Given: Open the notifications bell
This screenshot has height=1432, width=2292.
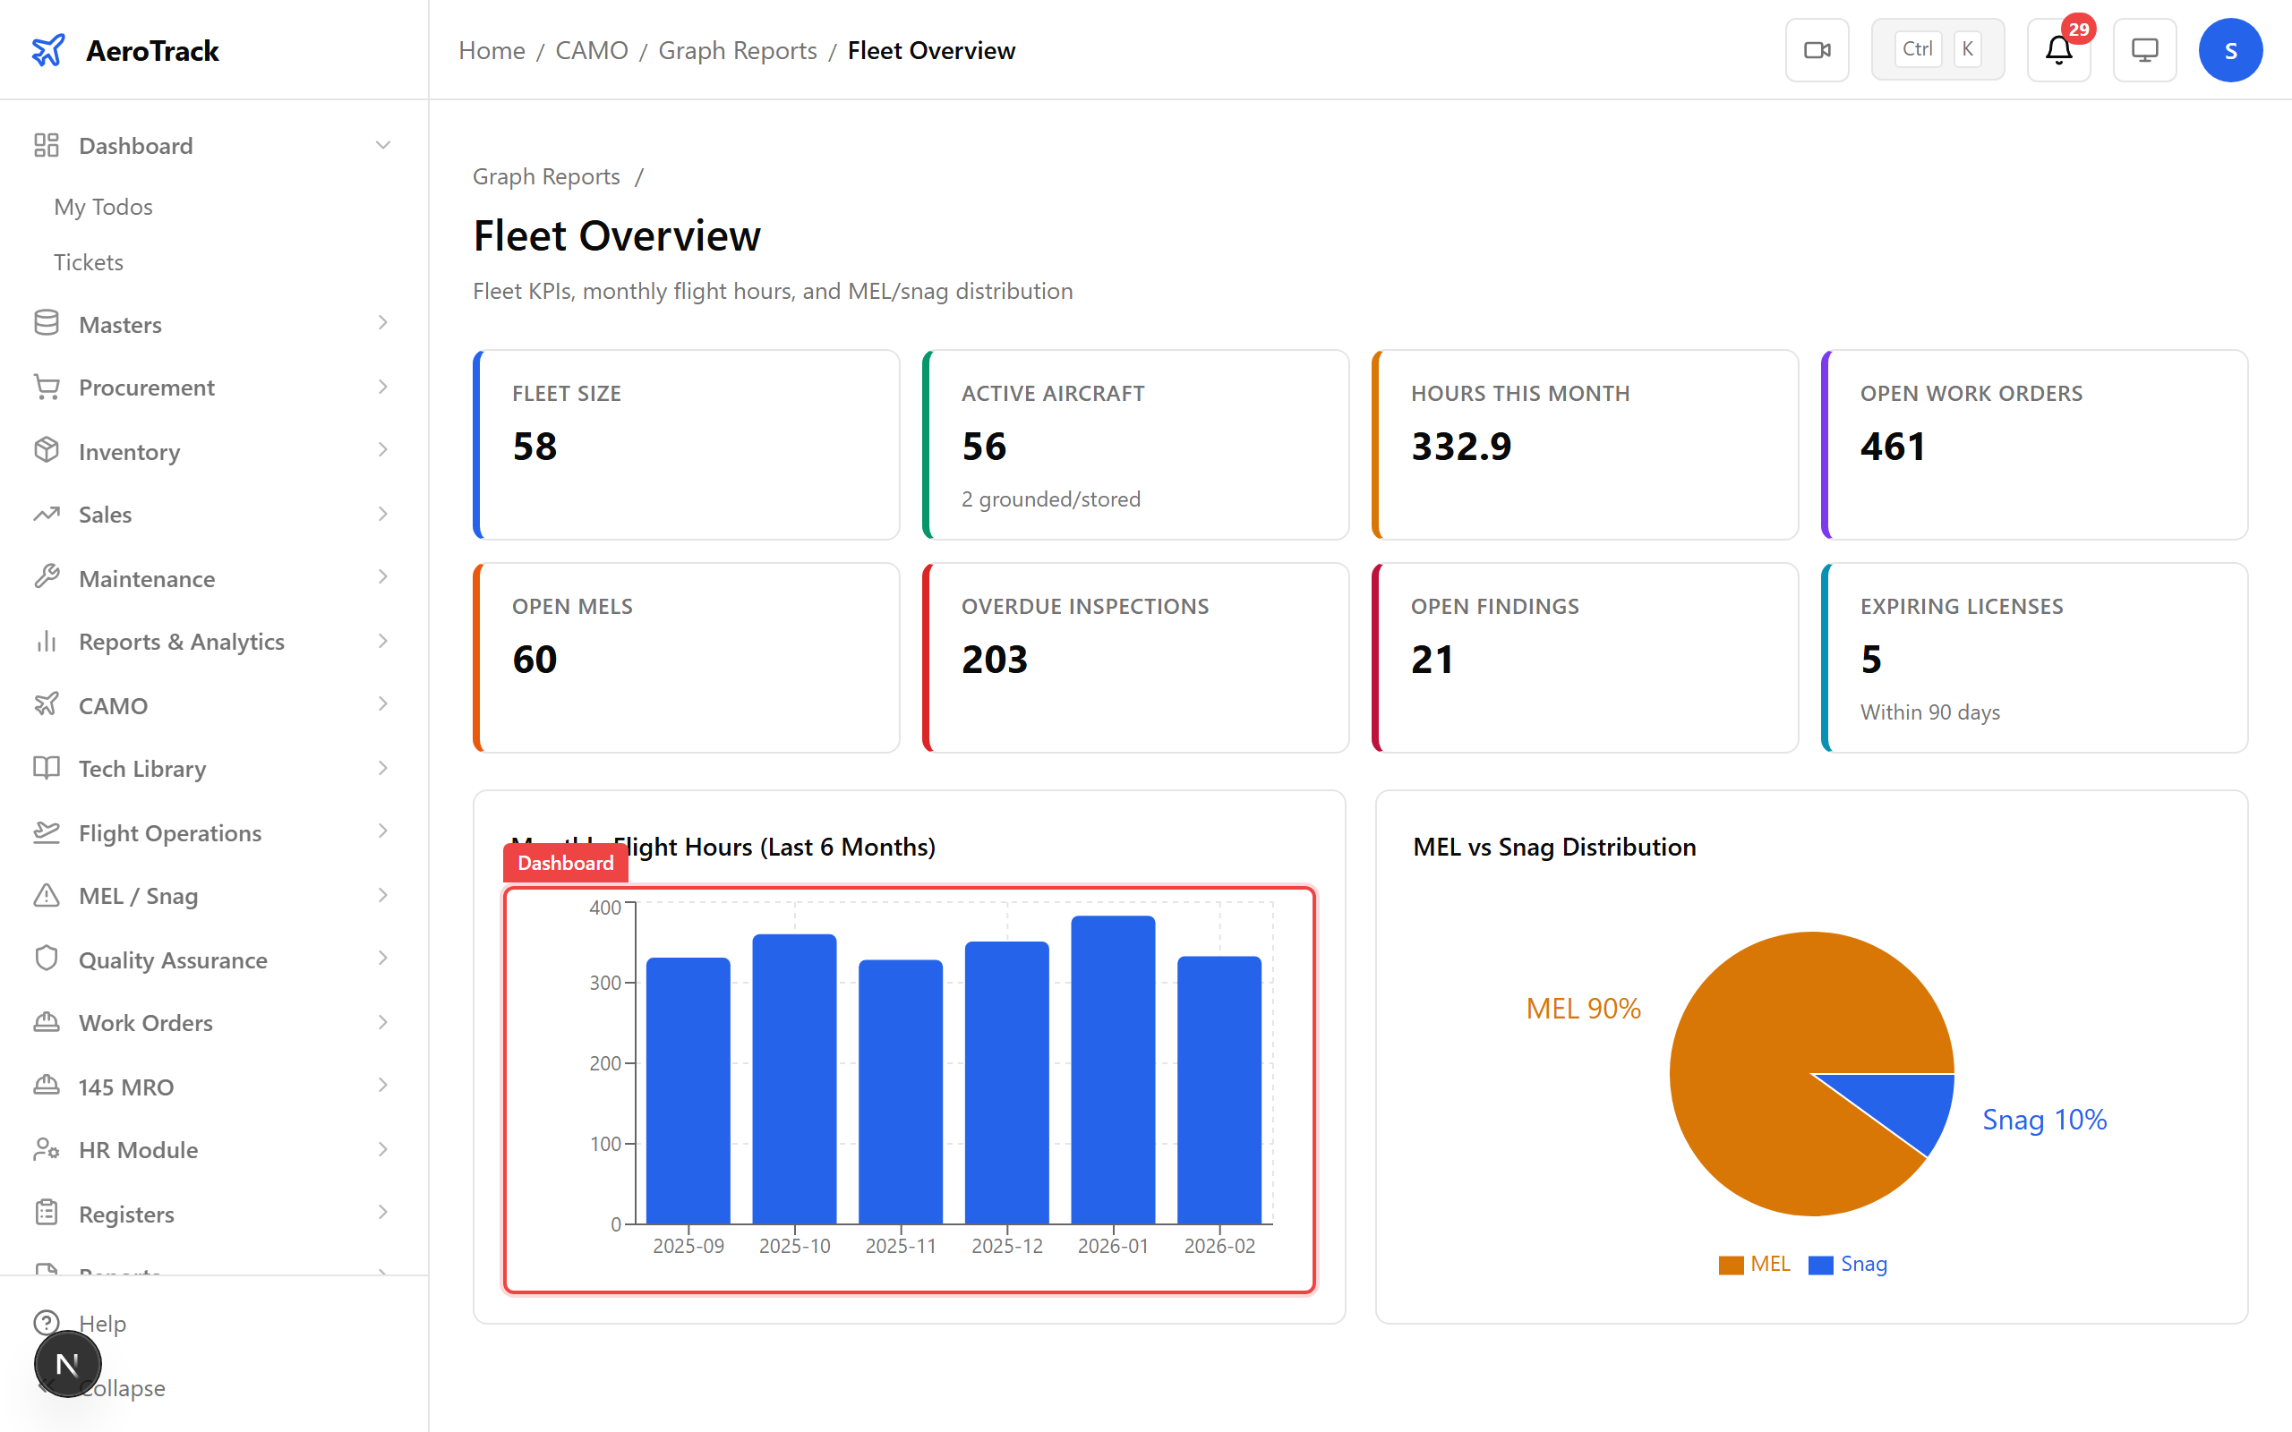Looking at the screenshot, I should (2057, 50).
